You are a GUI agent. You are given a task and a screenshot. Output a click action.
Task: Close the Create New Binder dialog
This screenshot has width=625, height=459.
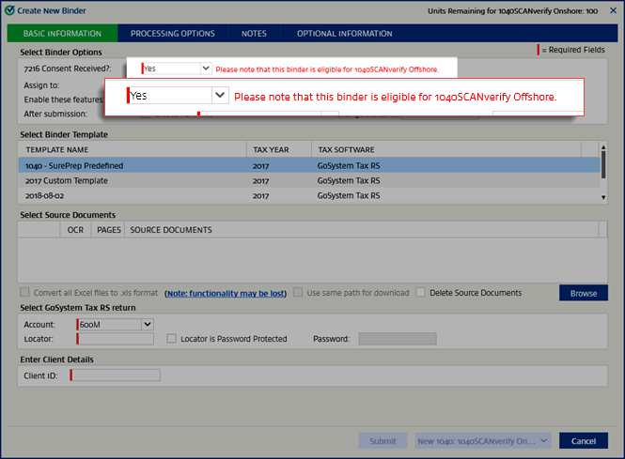click(x=613, y=10)
